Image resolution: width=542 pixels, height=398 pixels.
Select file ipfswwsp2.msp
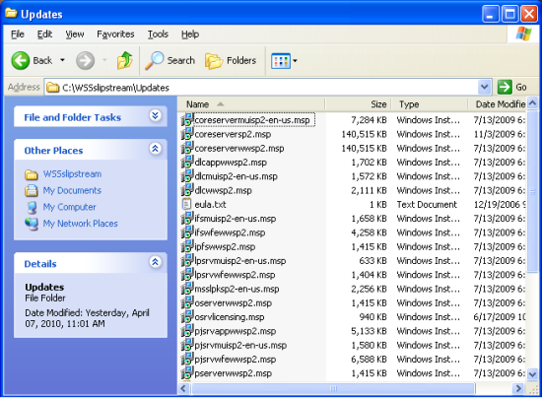pyautogui.click(x=225, y=246)
